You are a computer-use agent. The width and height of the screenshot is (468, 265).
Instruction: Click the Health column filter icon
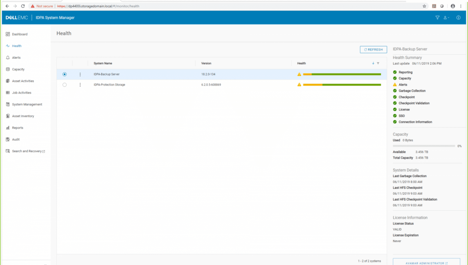coord(378,63)
